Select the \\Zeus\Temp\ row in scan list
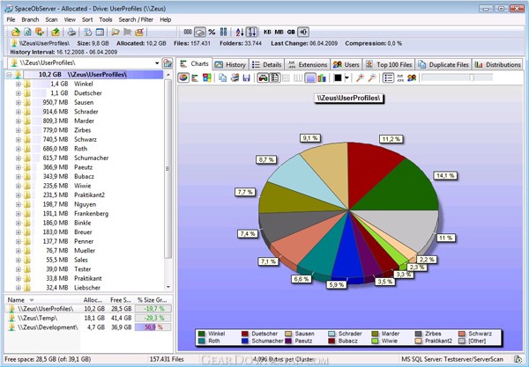The height and width of the screenshot is (367, 529). [88, 318]
